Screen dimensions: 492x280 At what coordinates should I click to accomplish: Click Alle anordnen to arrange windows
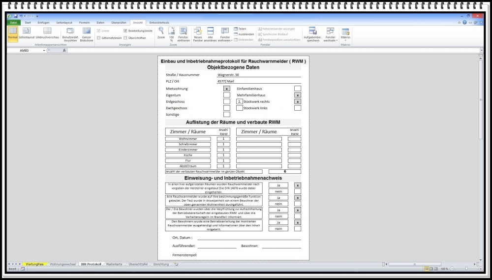211,33
